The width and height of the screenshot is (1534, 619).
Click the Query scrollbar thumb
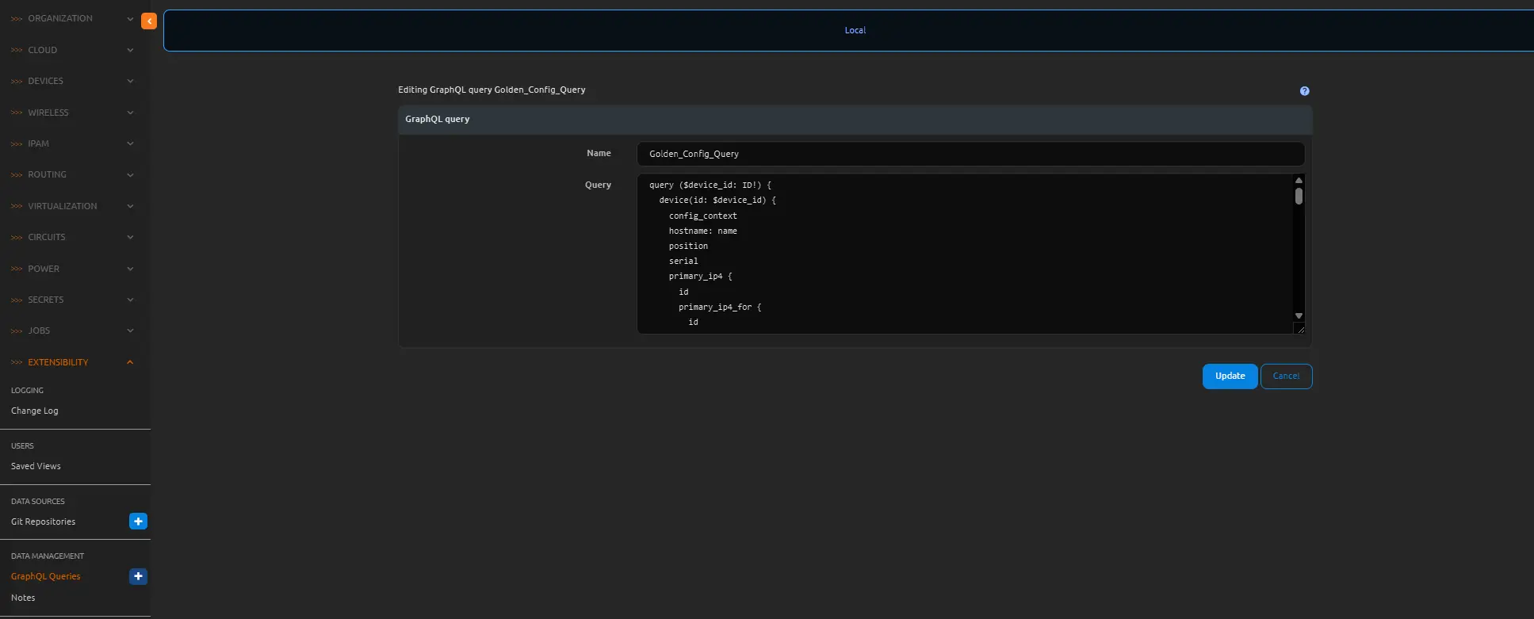point(1299,196)
